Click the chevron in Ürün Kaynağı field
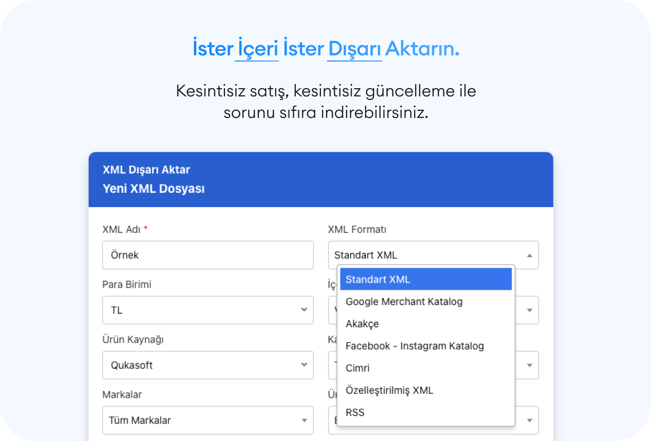This screenshot has height=441, width=651. click(x=304, y=365)
